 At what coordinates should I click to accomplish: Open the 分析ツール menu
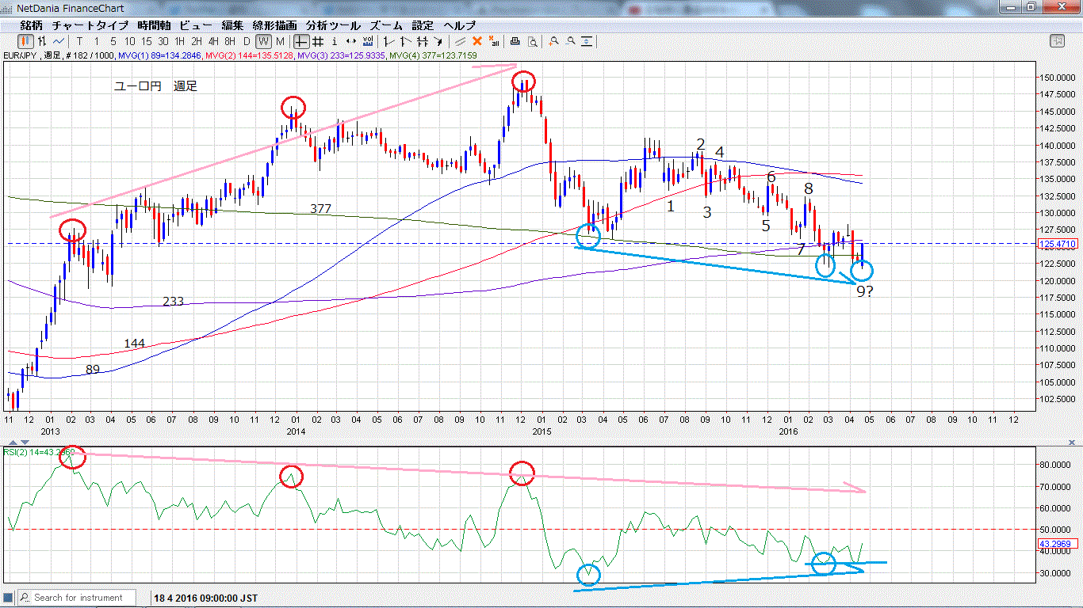coord(333,25)
